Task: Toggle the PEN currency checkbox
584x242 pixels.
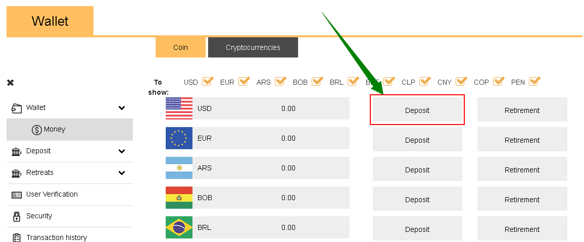Action: coord(534,81)
